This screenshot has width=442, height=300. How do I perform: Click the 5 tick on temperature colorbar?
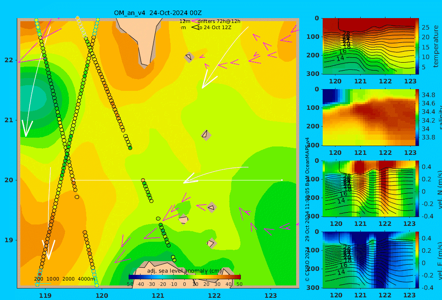click(x=423, y=67)
